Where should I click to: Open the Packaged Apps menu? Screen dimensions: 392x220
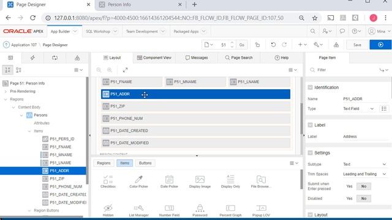tap(189, 31)
